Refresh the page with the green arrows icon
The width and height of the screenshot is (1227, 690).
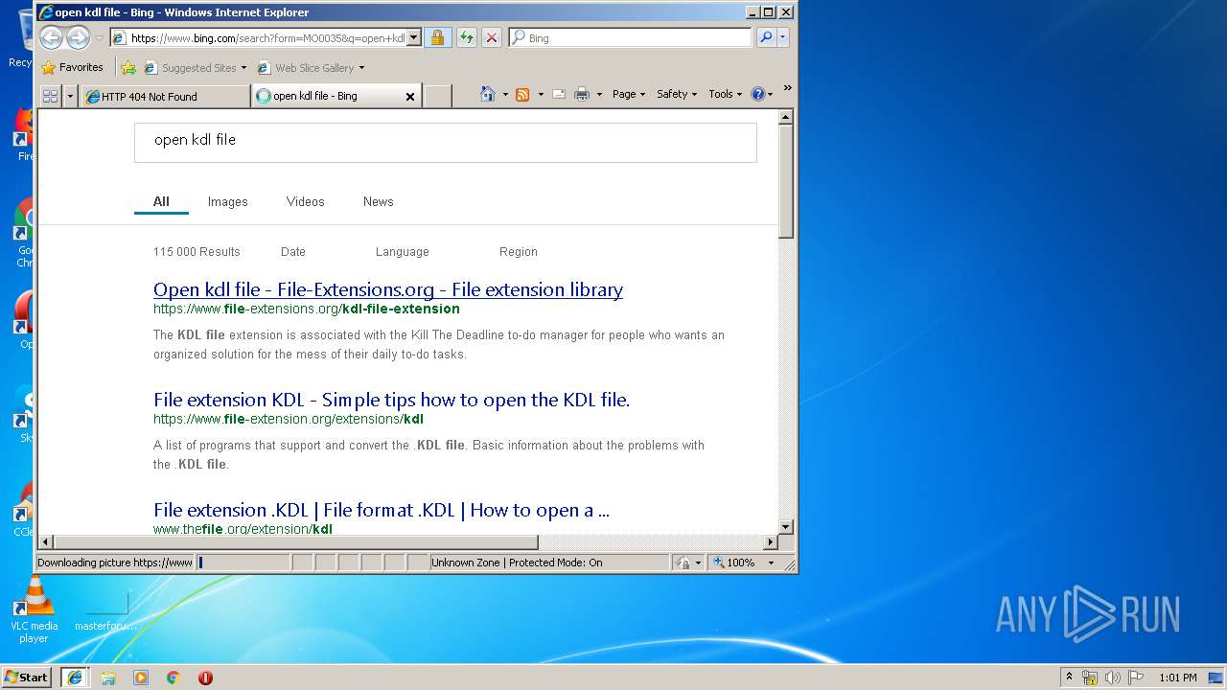click(466, 37)
